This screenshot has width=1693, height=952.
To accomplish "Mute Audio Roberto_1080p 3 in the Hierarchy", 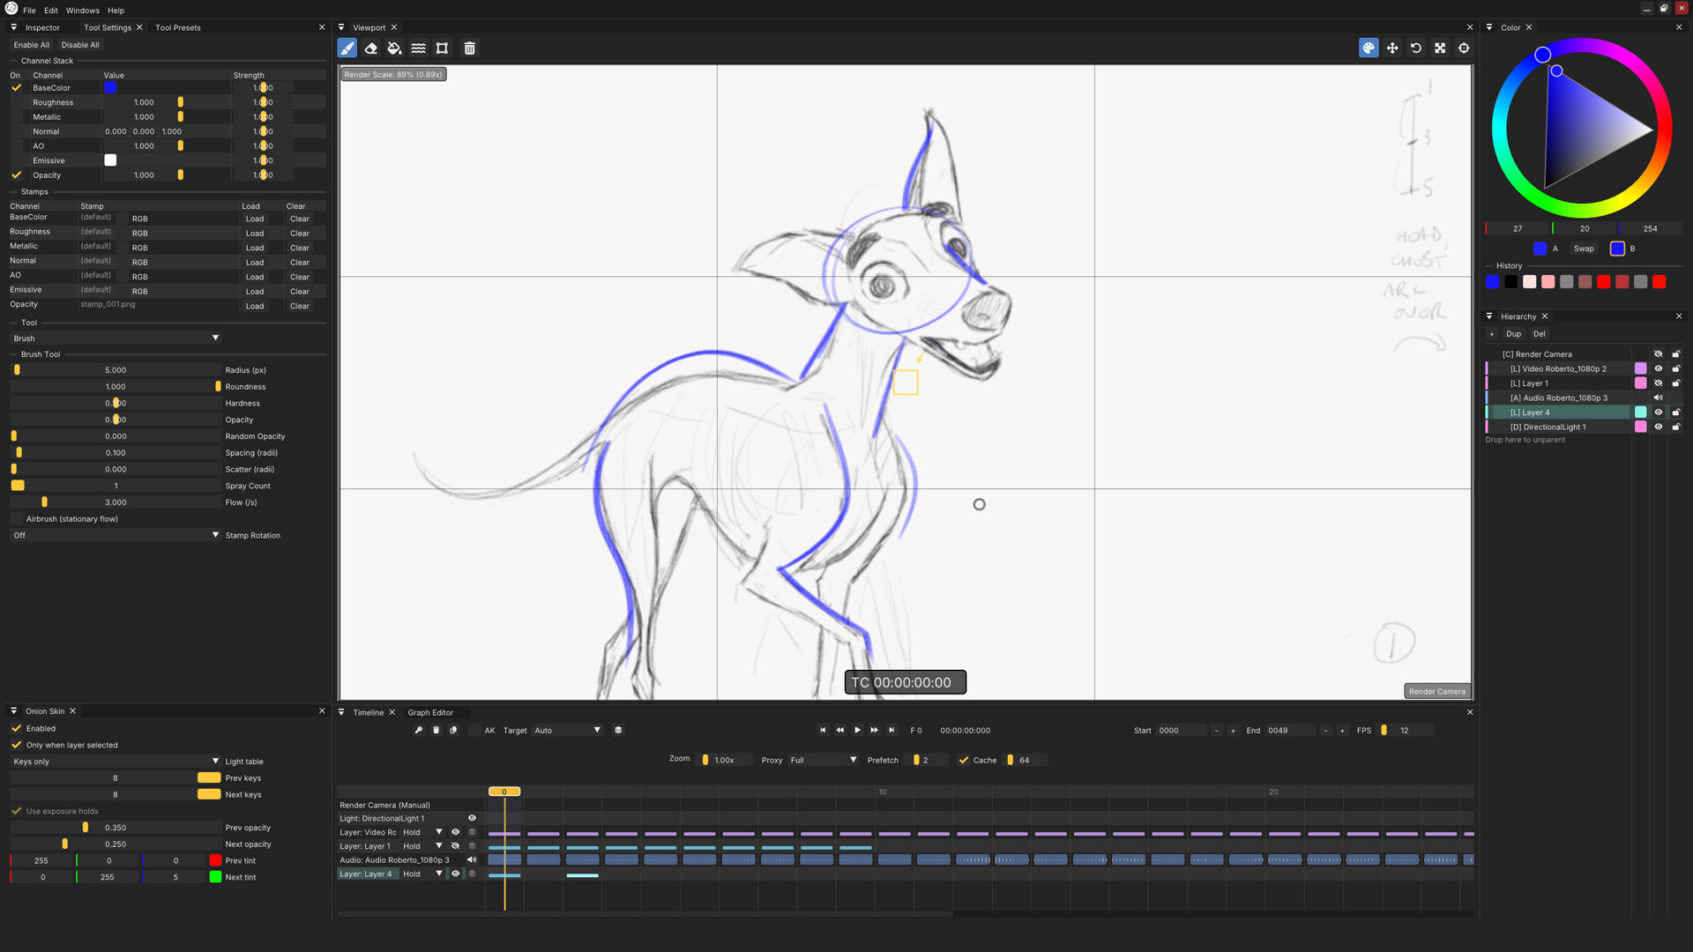I will [x=1659, y=398].
